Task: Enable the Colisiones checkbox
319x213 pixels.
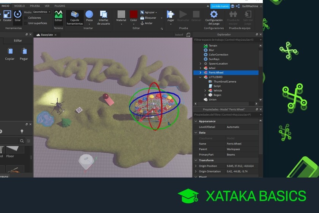Action: [26, 18]
